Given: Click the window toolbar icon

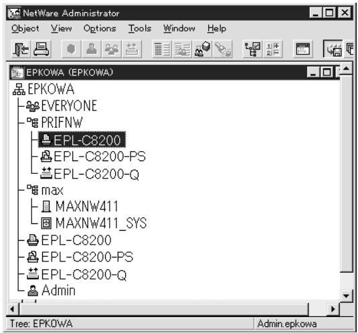Looking at the screenshot, I should (302, 49).
